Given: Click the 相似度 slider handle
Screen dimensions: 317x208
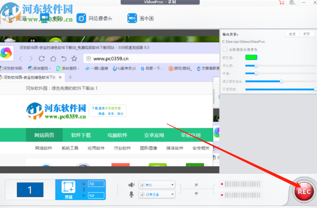Looking at the screenshot, I should 256,66.
